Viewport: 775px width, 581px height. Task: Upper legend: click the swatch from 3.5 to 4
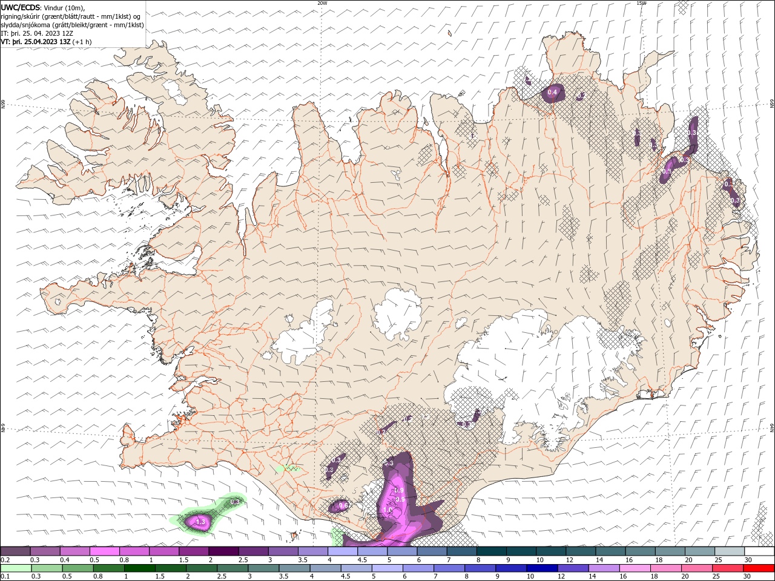(312, 551)
